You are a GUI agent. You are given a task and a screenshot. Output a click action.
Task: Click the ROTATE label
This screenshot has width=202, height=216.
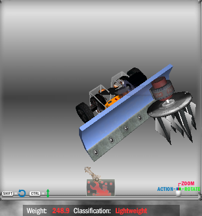pyautogui.click(x=192, y=189)
